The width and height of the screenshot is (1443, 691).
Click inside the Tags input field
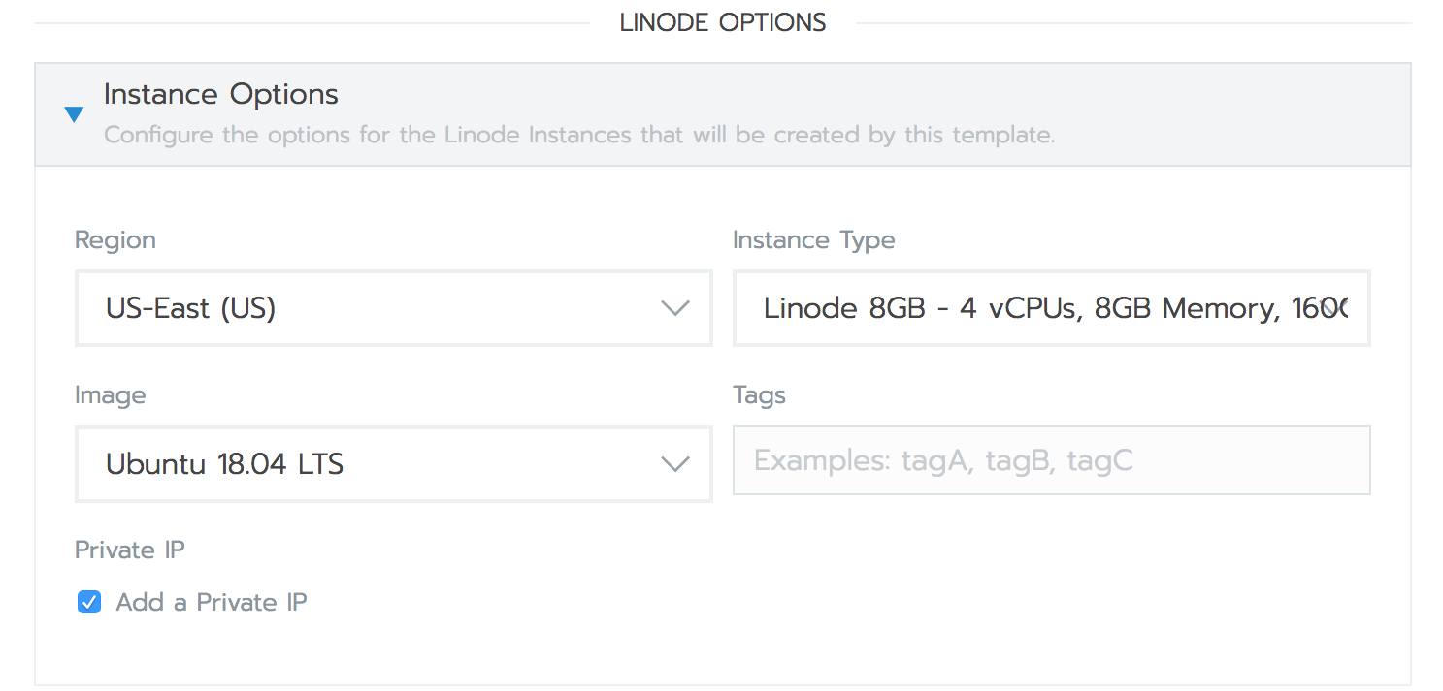point(1051,461)
